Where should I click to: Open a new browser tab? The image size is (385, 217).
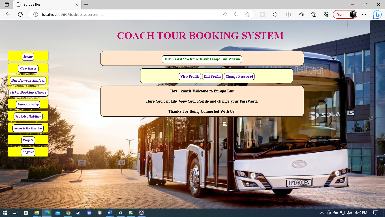(x=86, y=5)
